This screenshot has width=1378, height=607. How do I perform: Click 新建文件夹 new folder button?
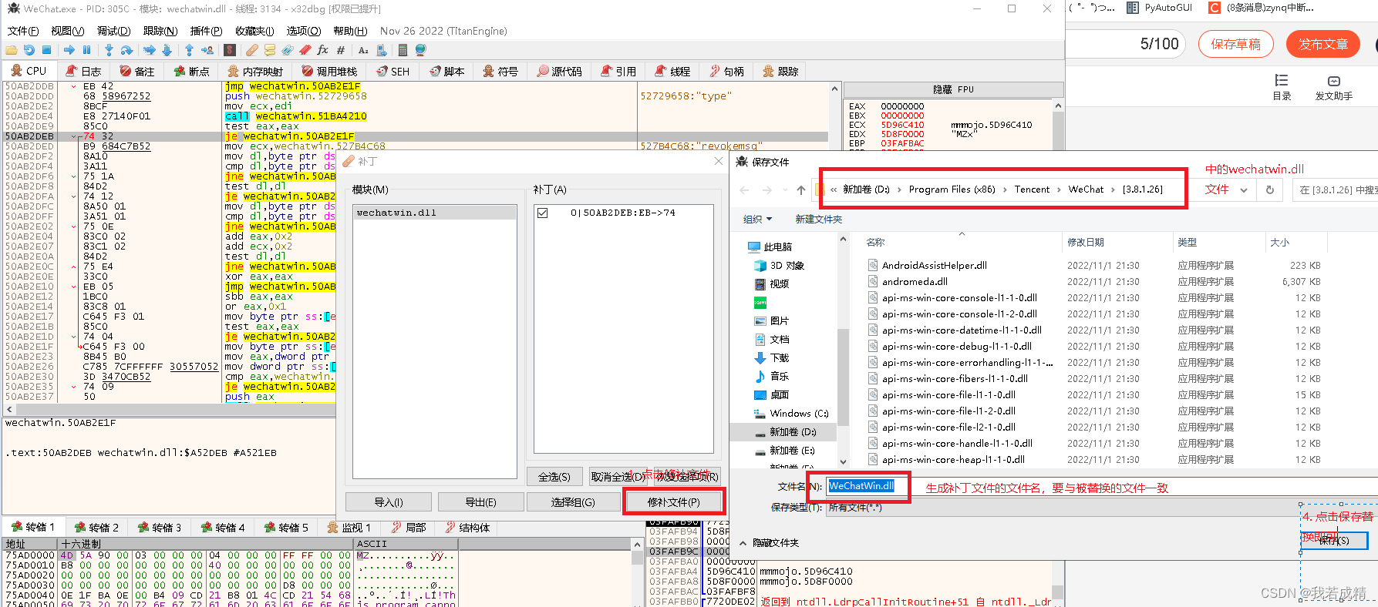pyautogui.click(x=818, y=220)
